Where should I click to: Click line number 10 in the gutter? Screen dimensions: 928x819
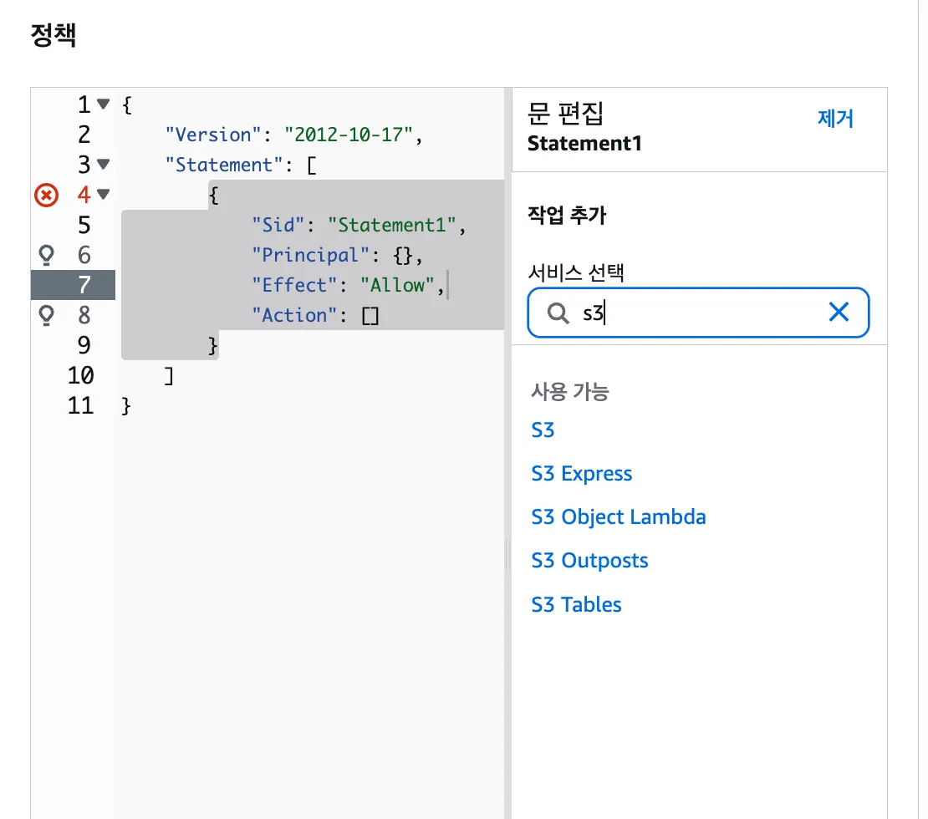click(80, 375)
